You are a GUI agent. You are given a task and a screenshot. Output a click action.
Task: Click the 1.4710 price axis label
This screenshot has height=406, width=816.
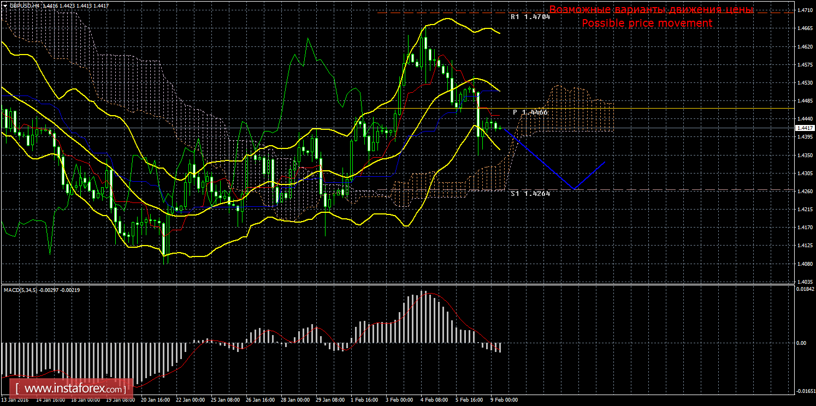803,10
